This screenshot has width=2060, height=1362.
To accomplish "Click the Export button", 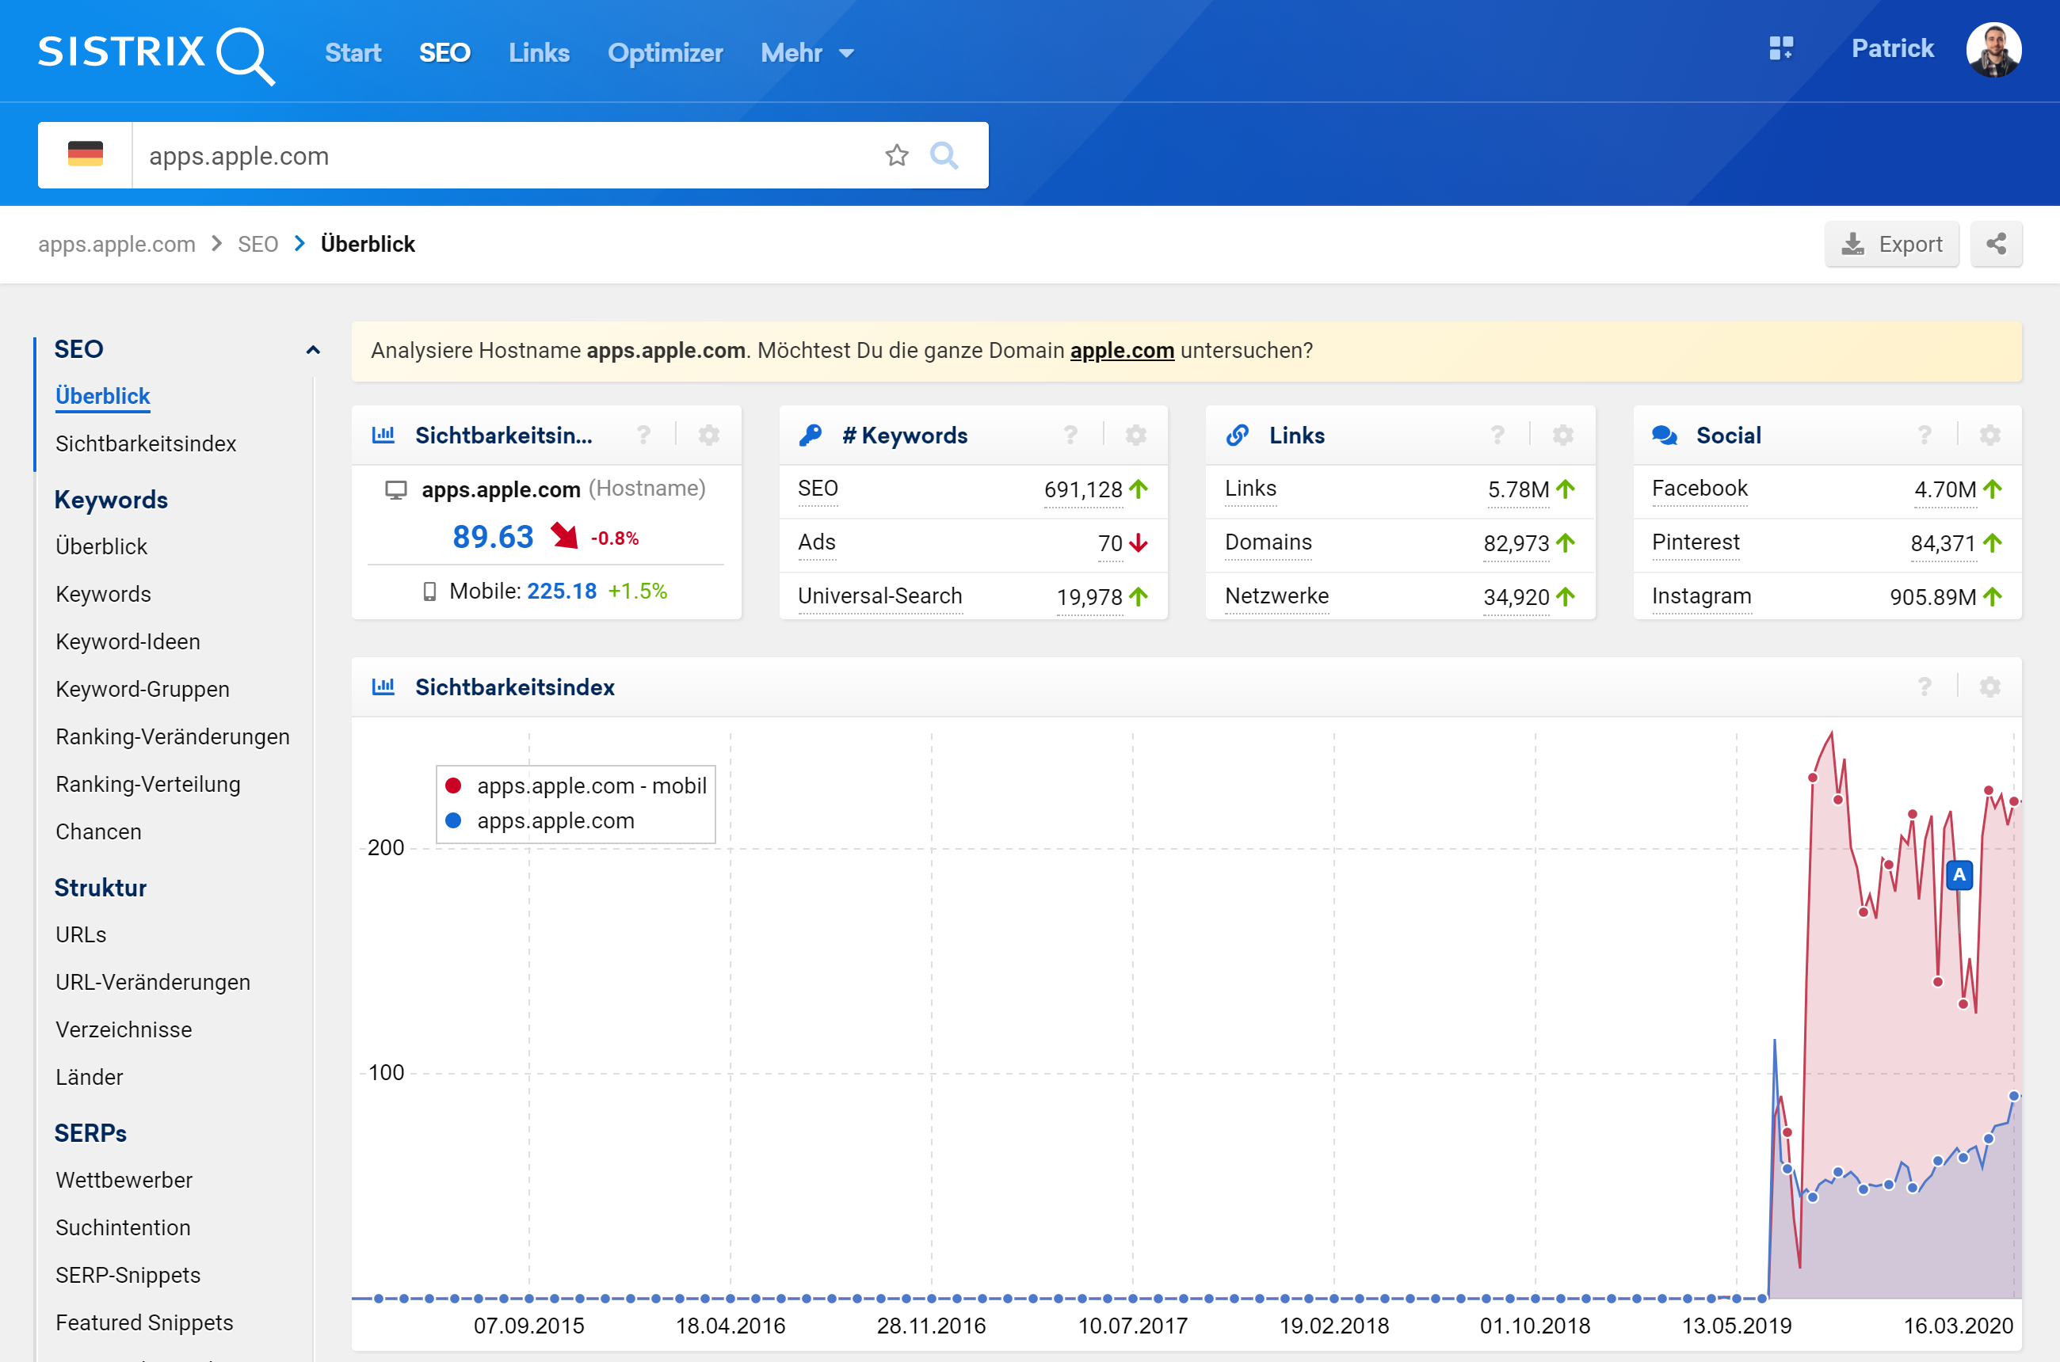I will point(1890,244).
